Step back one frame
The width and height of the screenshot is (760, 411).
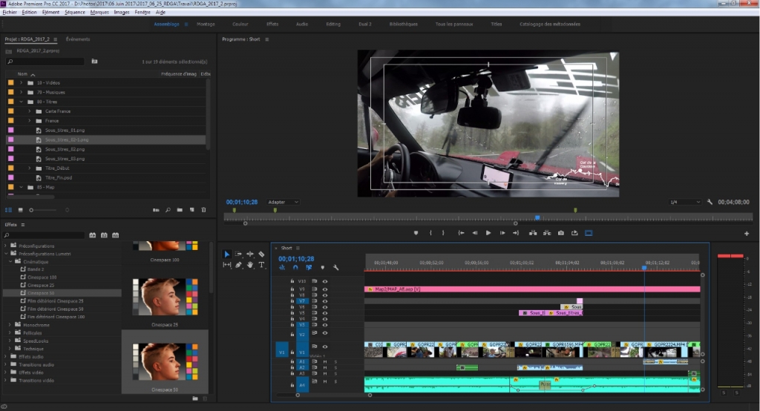click(474, 233)
